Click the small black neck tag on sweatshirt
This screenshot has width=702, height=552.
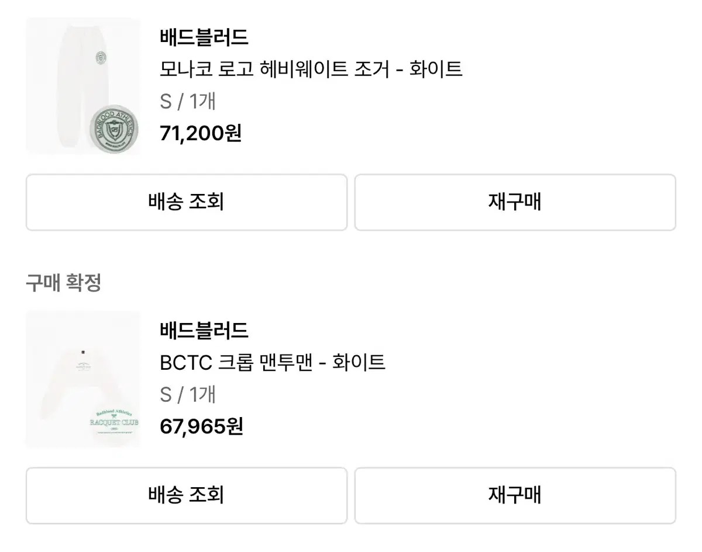[84, 352]
